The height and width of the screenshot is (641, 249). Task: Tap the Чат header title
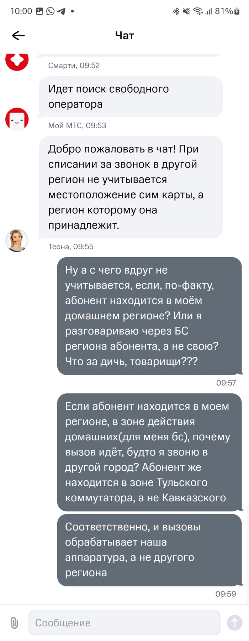tap(124, 35)
